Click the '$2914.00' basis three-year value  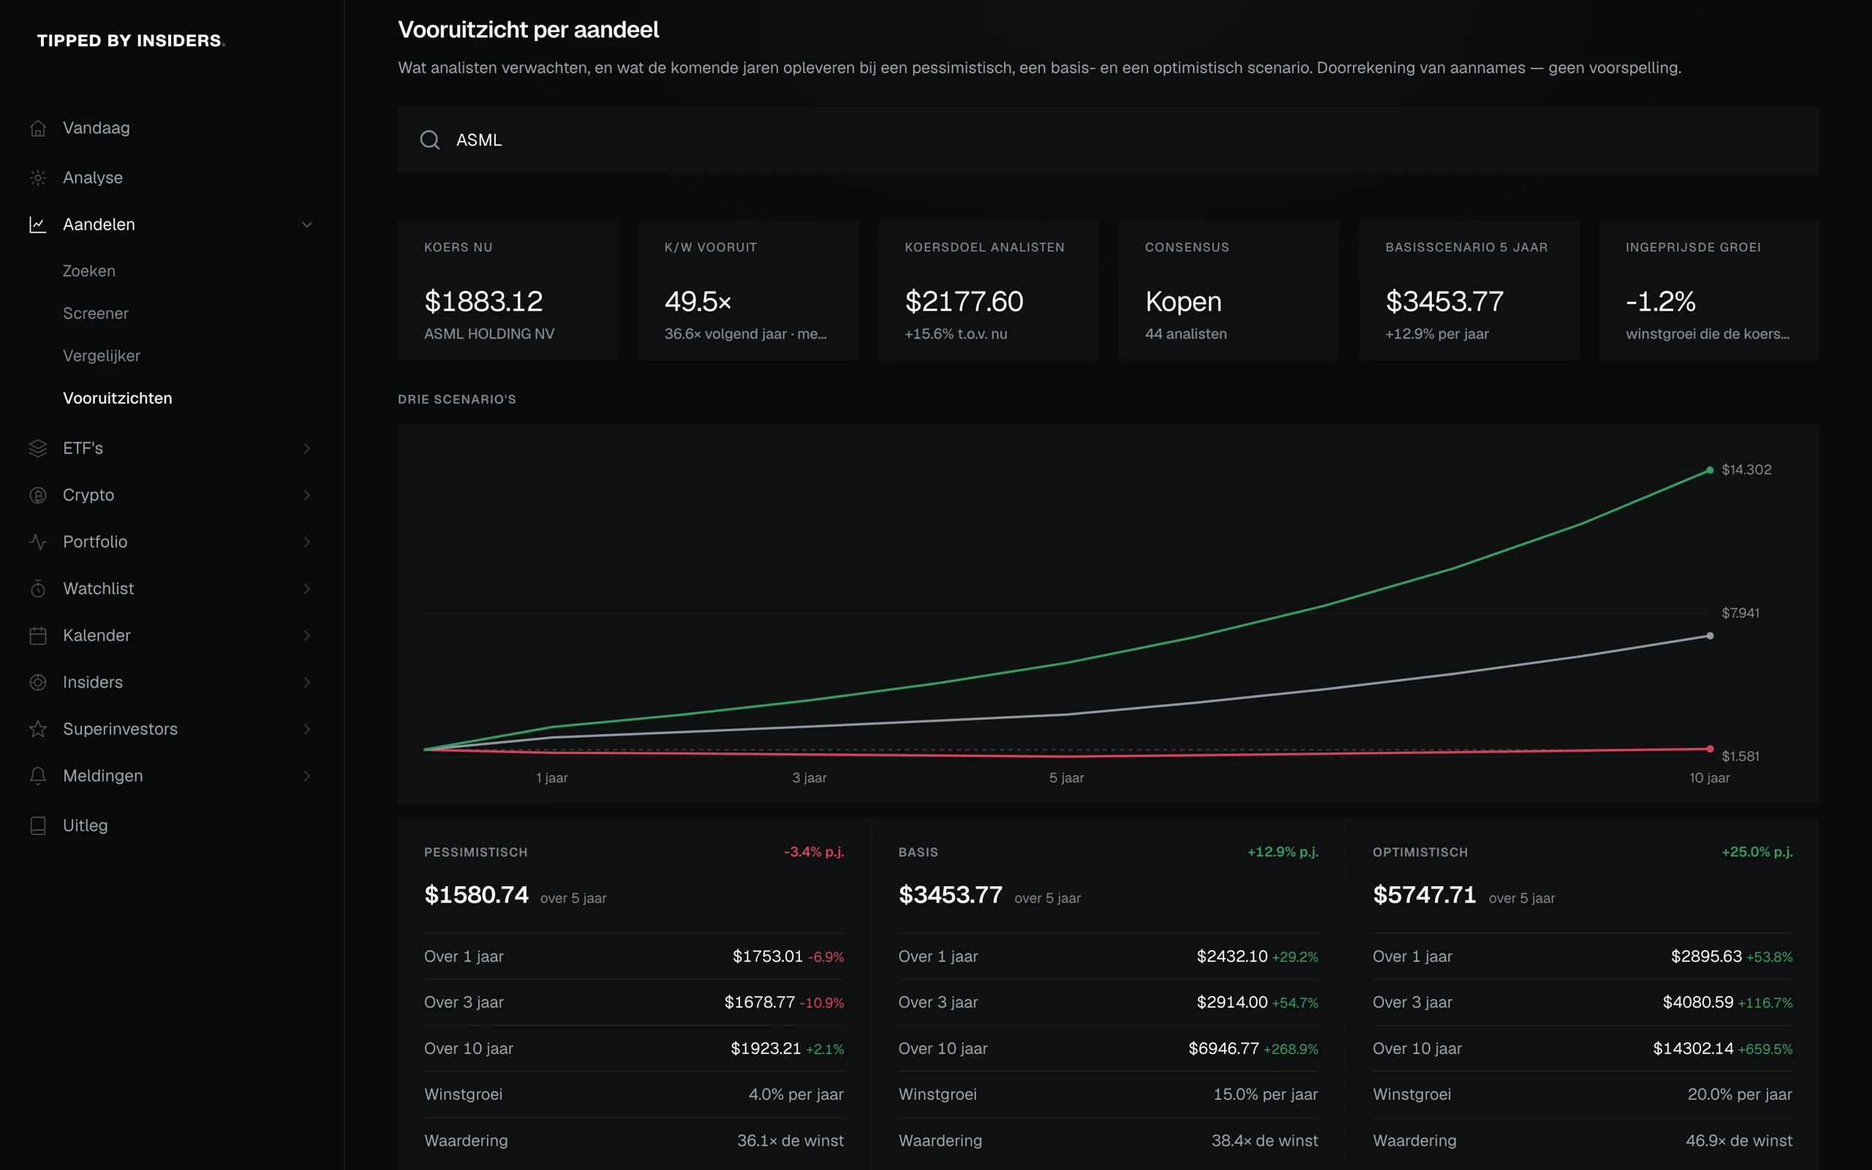1231,1002
